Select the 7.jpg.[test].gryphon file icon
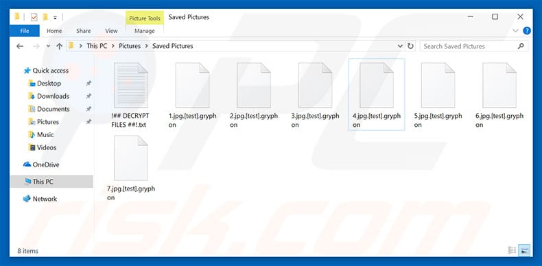 pos(130,158)
